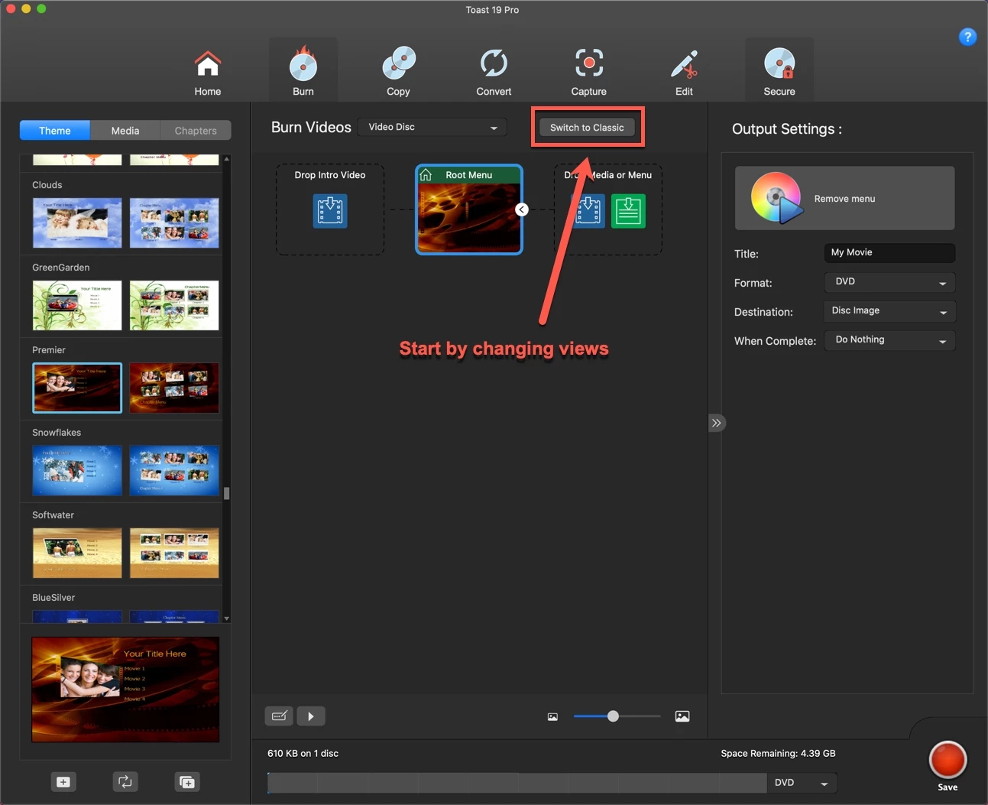Click the small thumbnail size icon

(552, 717)
